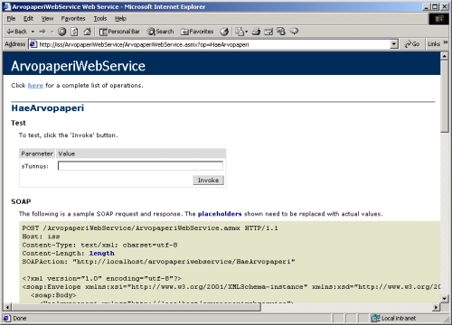
Task: Click the Forward arrow button
Action: point(42,32)
